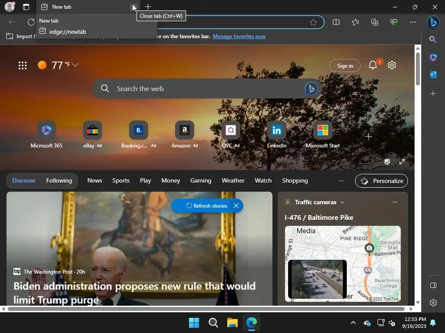Open the Favorites list
This screenshot has height=333, width=445.
click(355, 22)
